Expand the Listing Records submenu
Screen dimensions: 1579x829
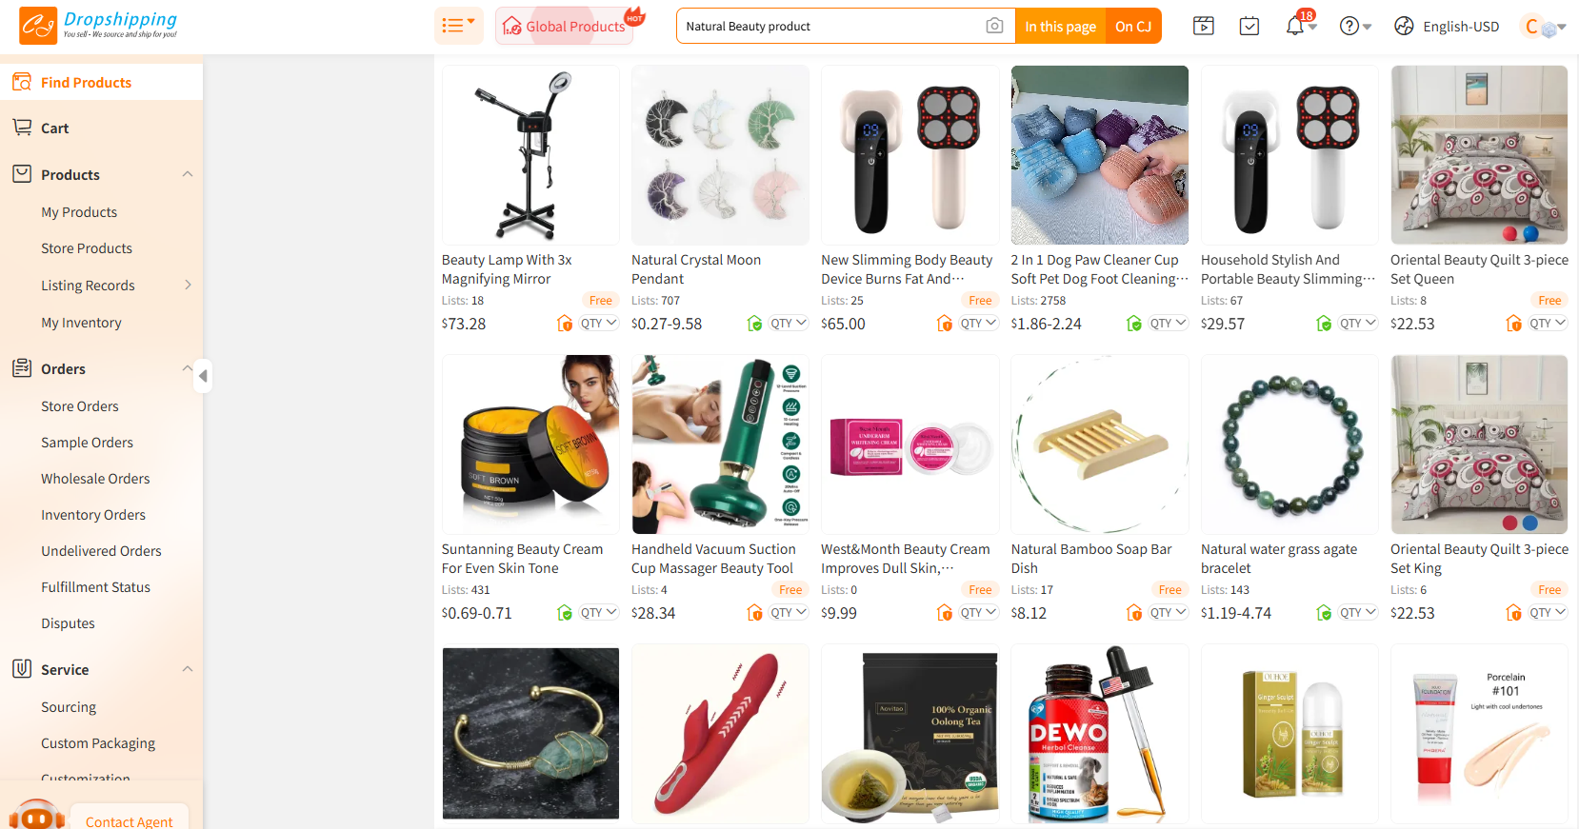(188, 285)
